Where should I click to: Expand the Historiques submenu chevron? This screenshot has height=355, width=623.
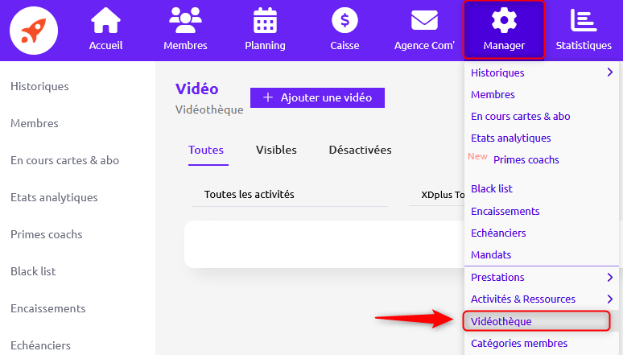click(x=610, y=72)
